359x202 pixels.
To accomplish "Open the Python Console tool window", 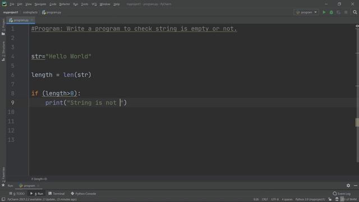I will (x=84, y=194).
